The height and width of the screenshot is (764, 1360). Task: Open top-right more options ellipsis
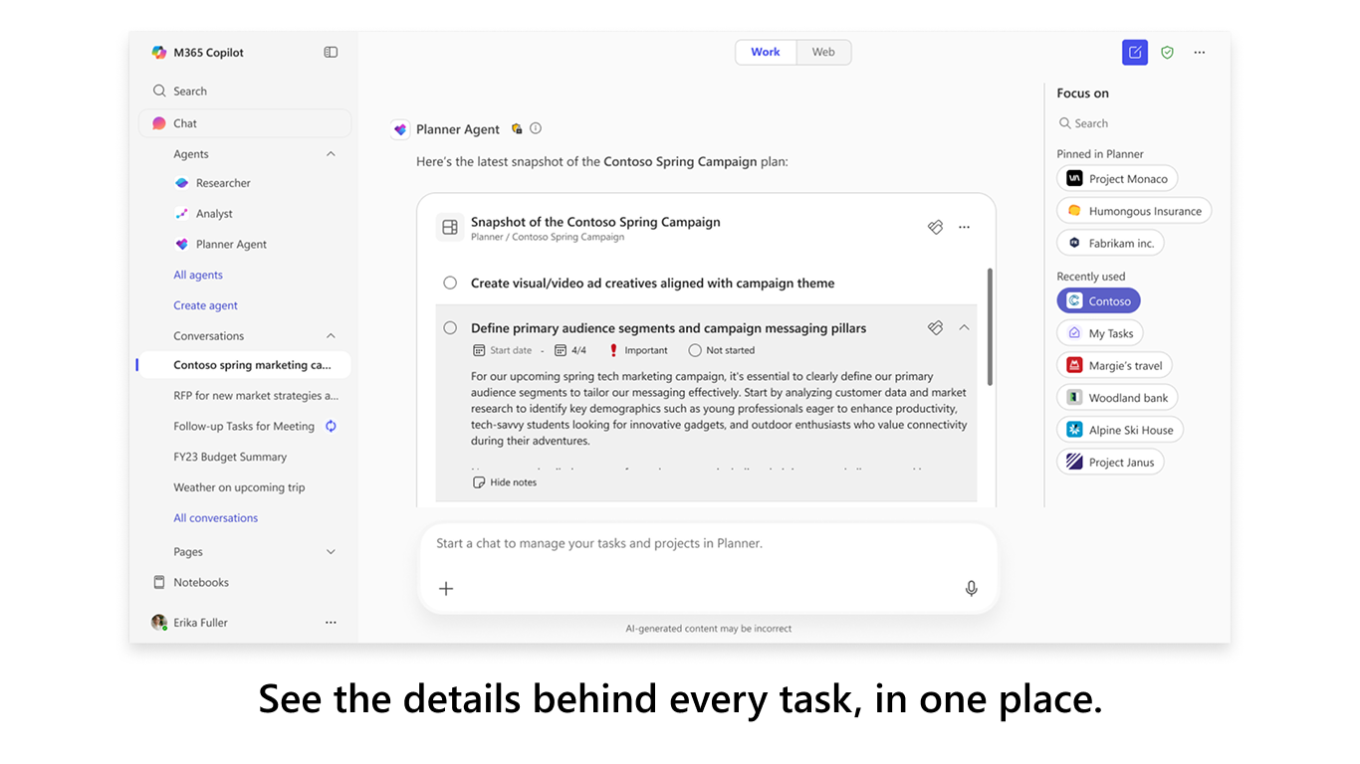pyautogui.click(x=1200, y=53)
